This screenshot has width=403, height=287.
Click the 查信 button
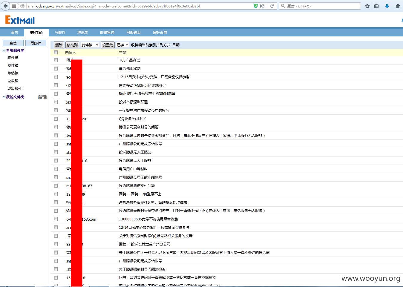coord(13,43)
